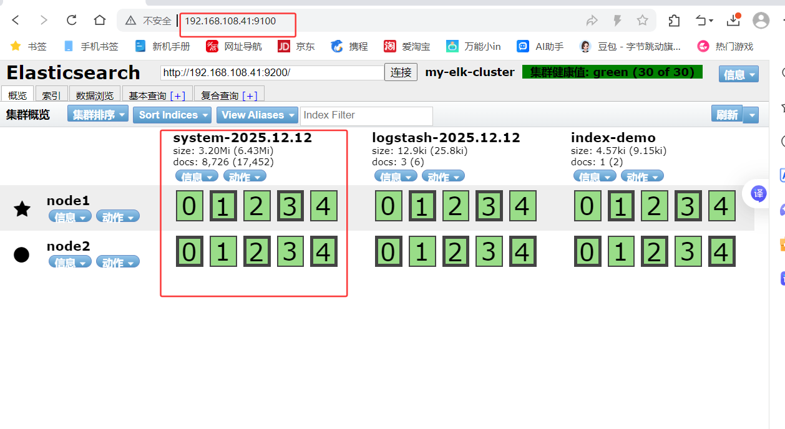Add a new 复合查询 tab with [+]

[250, 95]
